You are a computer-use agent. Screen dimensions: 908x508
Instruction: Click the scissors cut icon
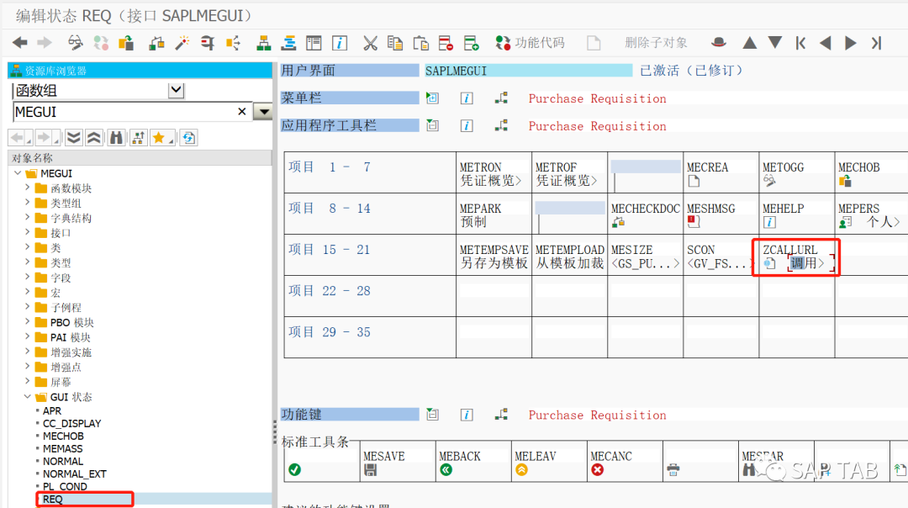[370, 43]
